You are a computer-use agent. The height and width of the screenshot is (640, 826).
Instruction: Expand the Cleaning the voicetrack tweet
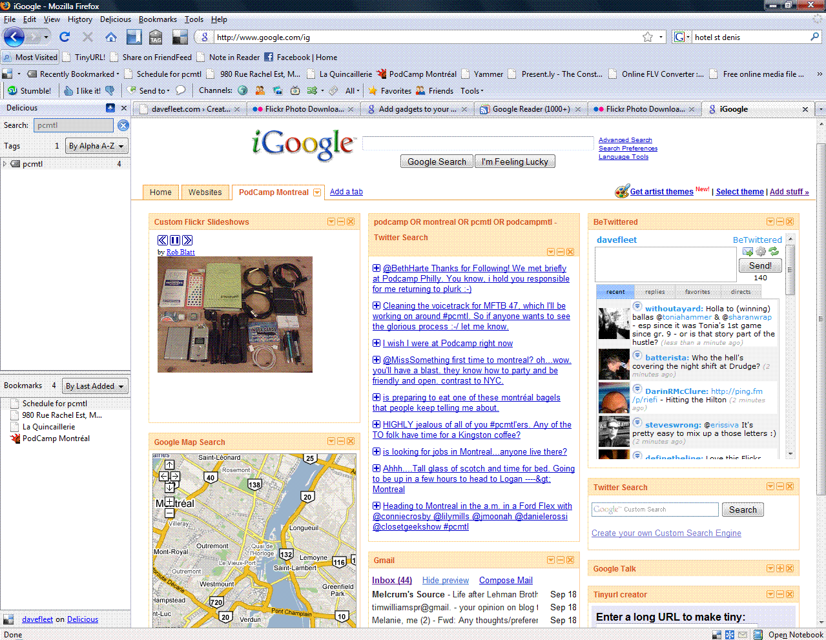[x=377, y=305]
